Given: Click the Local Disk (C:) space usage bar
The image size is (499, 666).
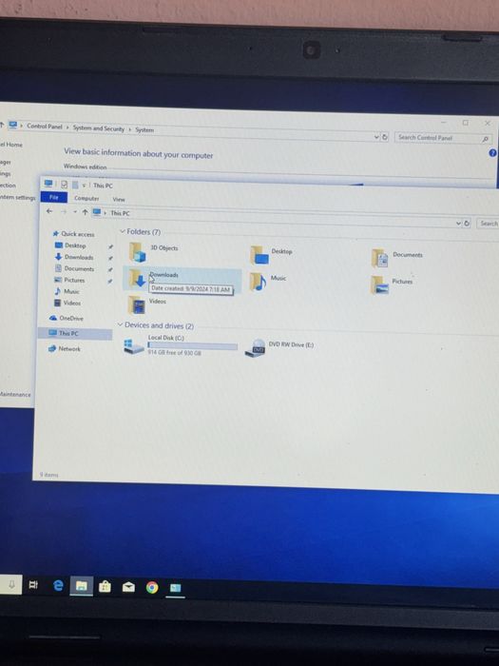Looking at the screenshot, I should click(x=193, y=346).
